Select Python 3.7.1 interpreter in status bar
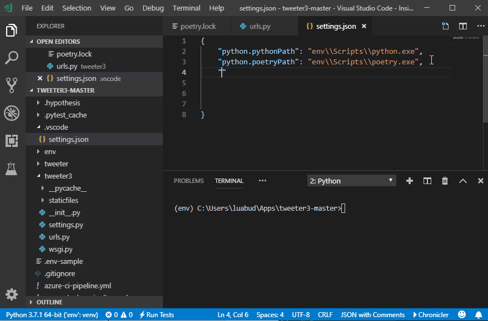This screenshot has height=321, width=488. click(52, 315)
